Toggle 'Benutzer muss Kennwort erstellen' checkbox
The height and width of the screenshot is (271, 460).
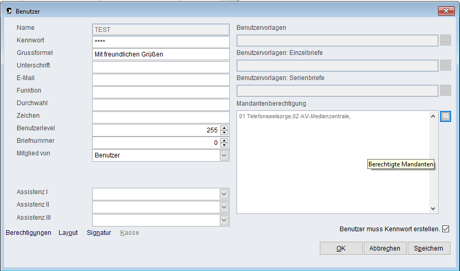click(446, 229)
